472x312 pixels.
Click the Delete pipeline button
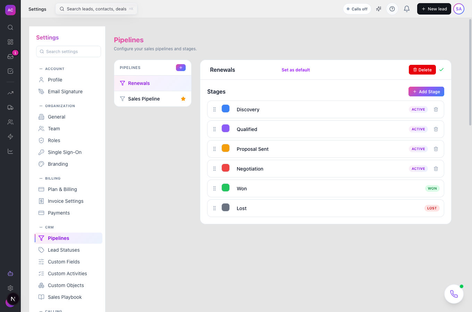[422, 70]
